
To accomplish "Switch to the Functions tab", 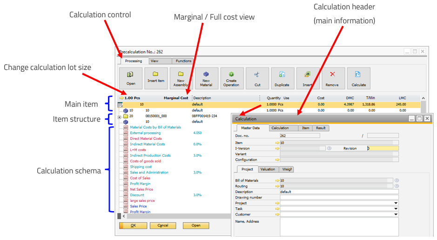I will (183, 61).
